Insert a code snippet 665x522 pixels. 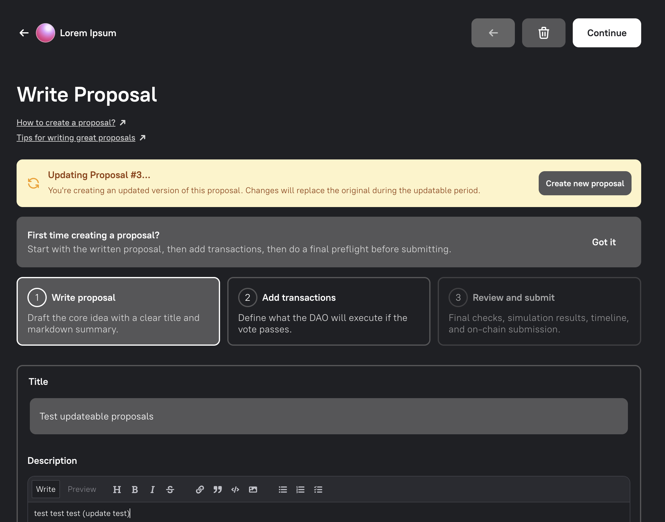point(235,489)
